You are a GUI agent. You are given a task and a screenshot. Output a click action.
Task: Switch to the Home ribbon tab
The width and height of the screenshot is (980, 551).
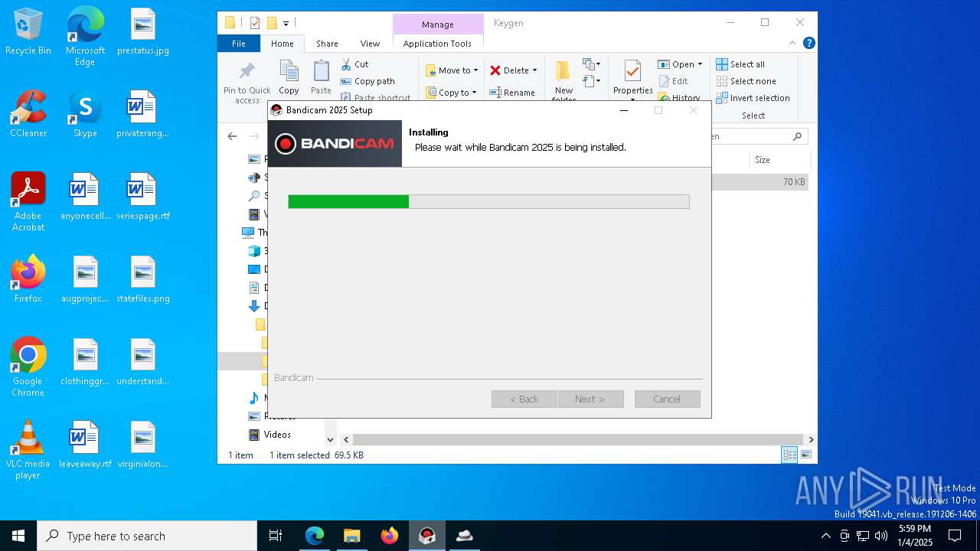coord(282,44)
